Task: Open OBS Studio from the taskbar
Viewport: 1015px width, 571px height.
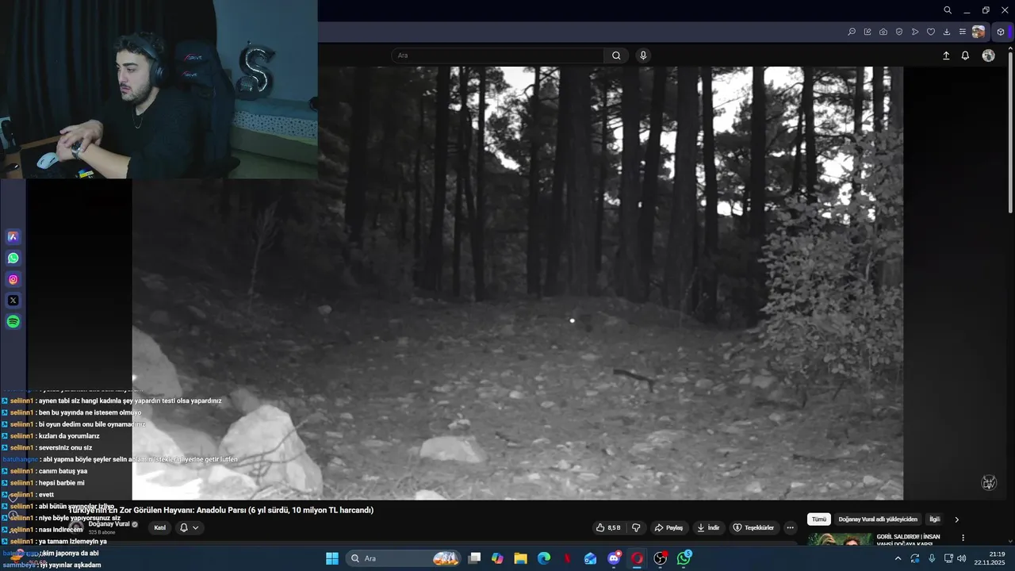Action: point(661,558)
